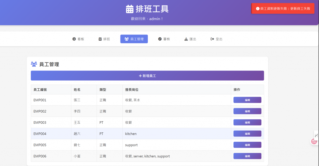The width and height of the screenshot is (319, 166).
Task: Select the EMP005 錢七 table row
Action: click(x=147, y=145)
